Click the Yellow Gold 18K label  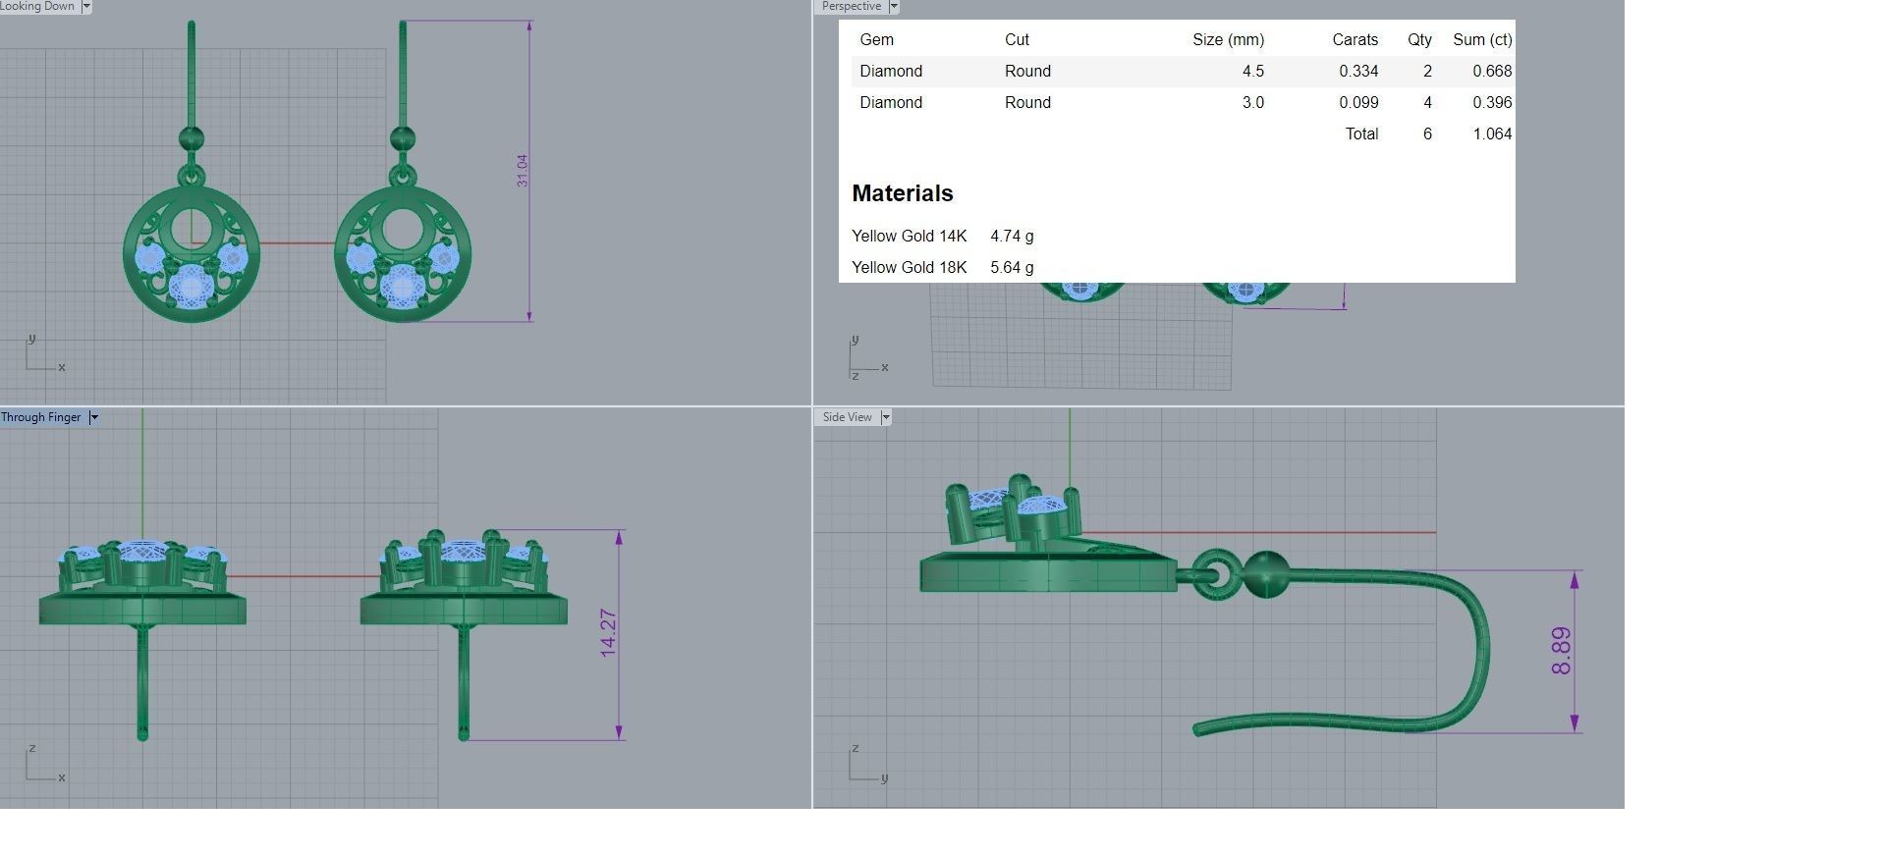click(909, 268)
